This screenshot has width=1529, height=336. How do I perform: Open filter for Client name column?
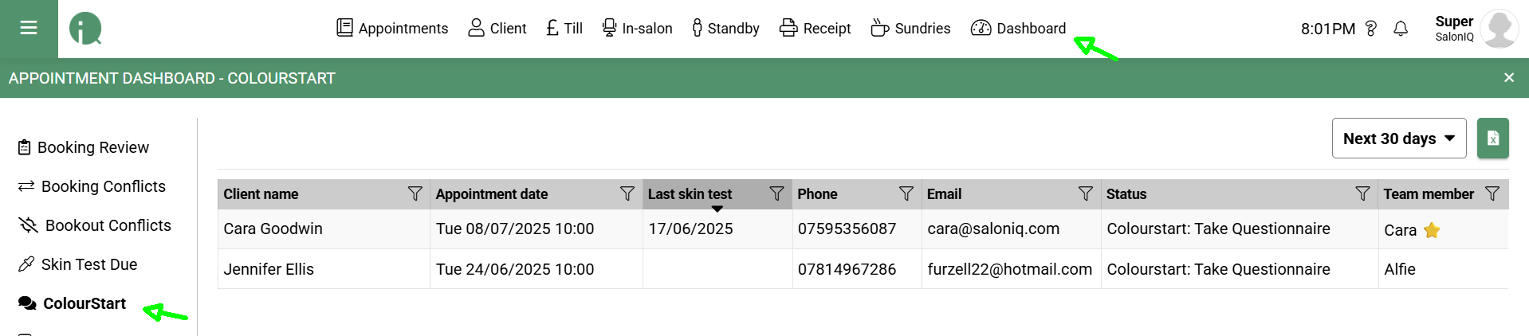click(x=415, y=193)
